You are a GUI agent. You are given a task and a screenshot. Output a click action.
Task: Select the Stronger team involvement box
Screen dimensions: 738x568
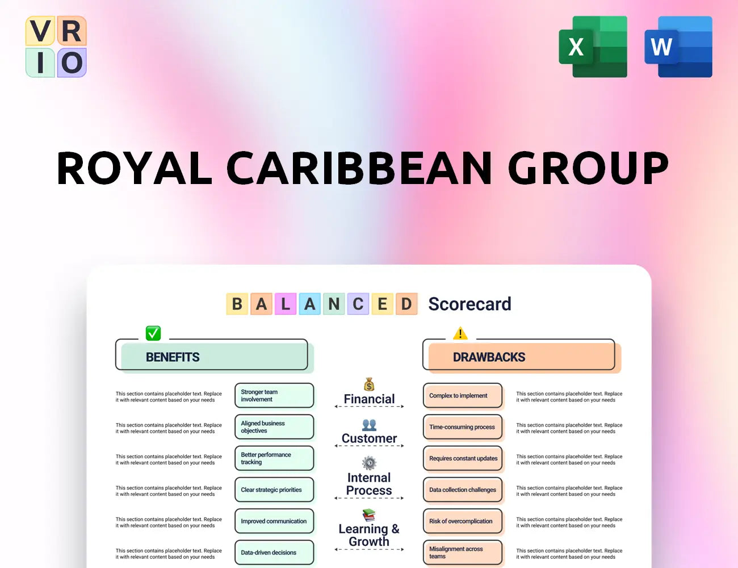(x=274, y=395)
